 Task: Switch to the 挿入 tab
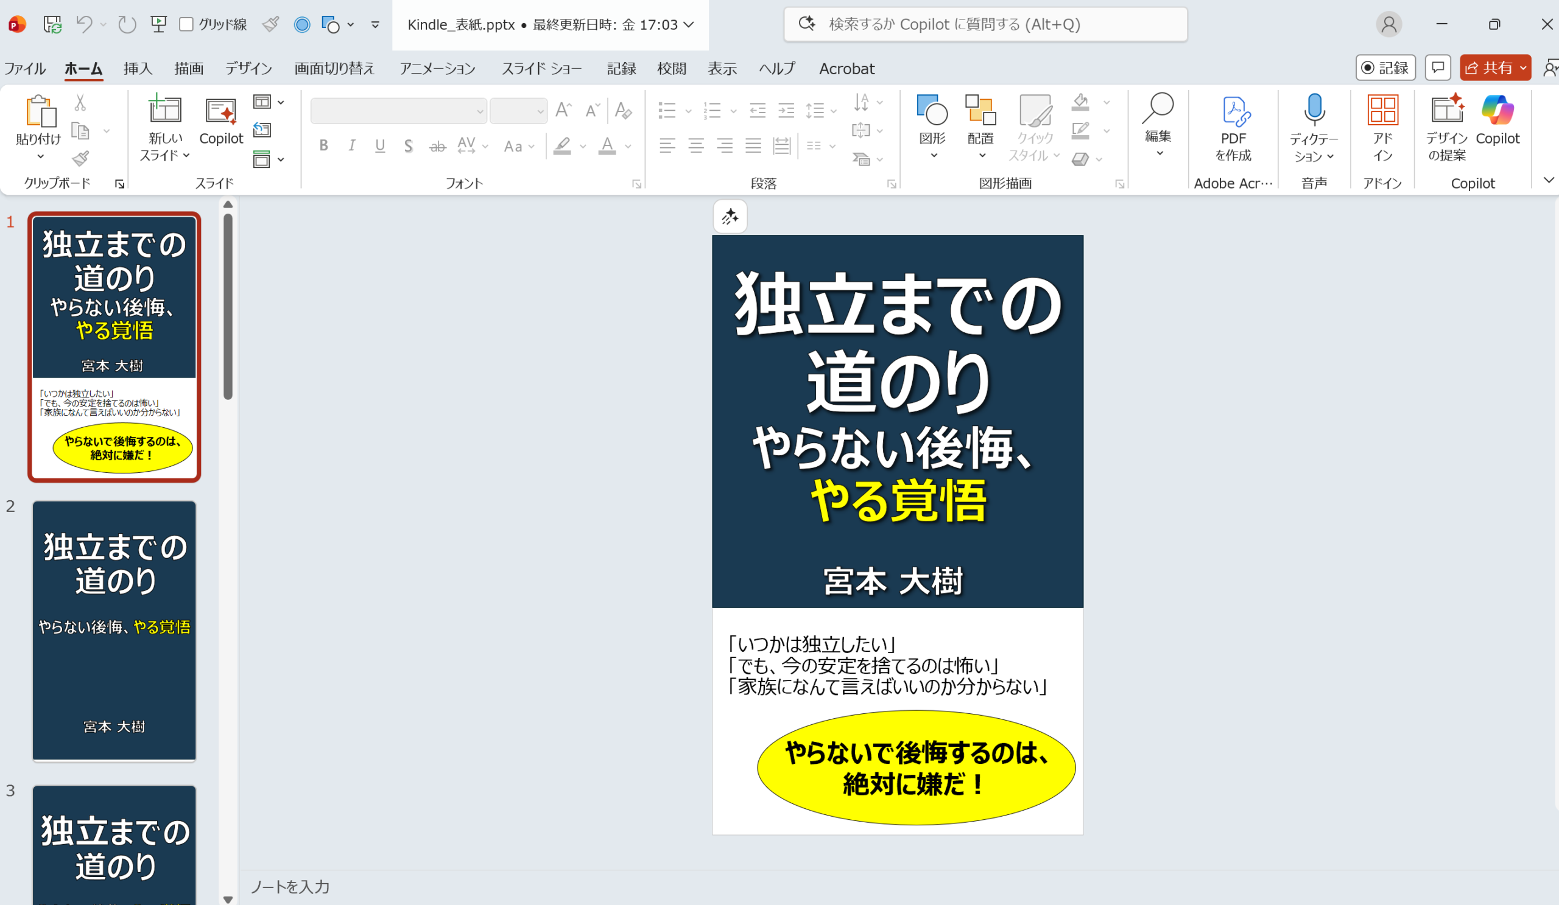138,69
